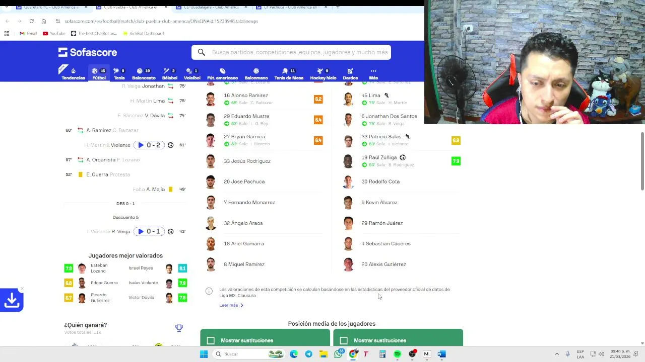Open player 5 Kevin Álvarez

pyautogui.click(x=379, y=202)
